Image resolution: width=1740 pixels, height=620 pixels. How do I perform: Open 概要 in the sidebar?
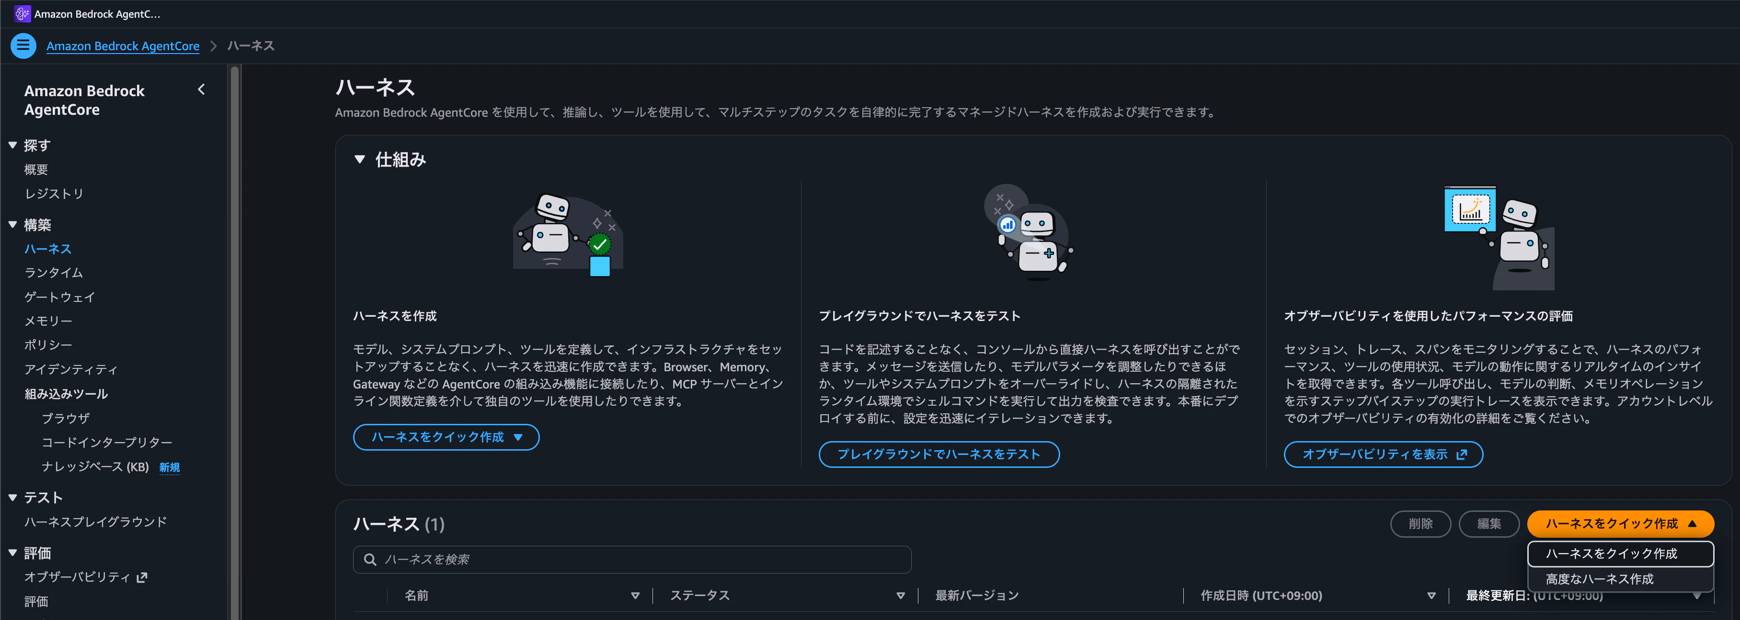click(x=36, y=170)
